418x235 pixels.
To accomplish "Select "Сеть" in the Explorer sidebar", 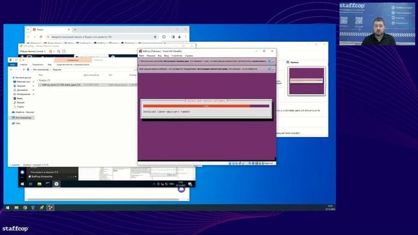I will [18, 123].
